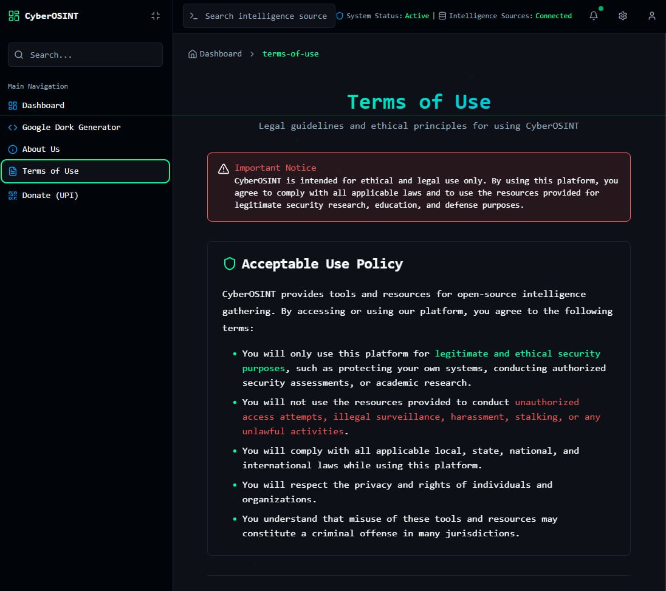Click the System Status shield icon
666x591 pixels.
[339, 16]
